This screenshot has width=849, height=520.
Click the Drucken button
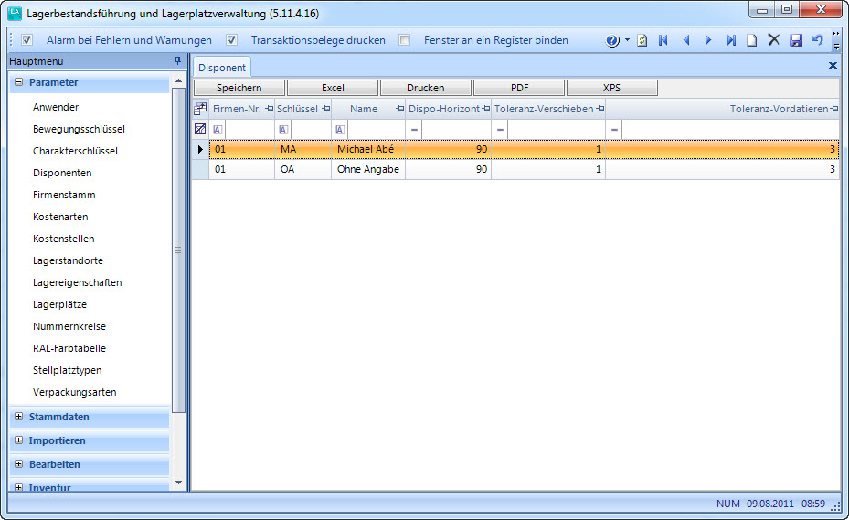[426, 88]
